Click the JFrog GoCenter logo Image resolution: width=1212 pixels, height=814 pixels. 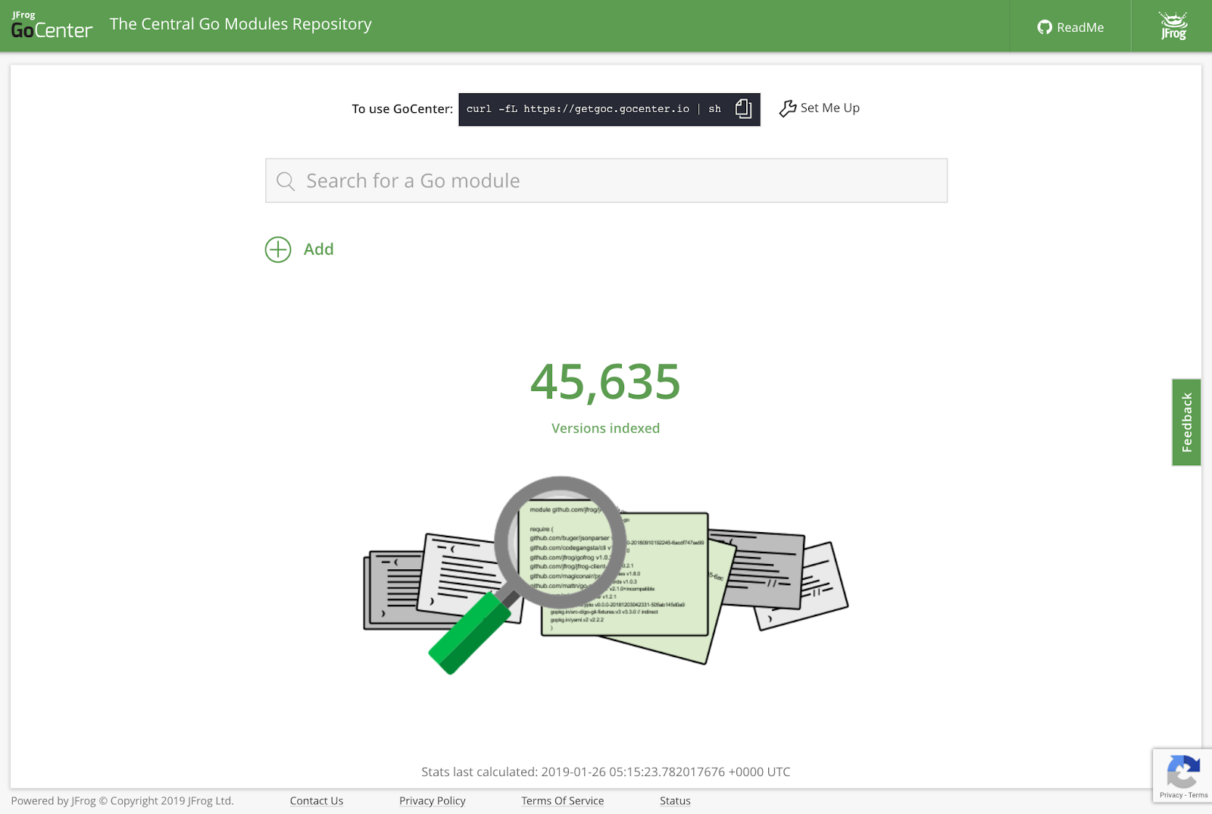52,26
